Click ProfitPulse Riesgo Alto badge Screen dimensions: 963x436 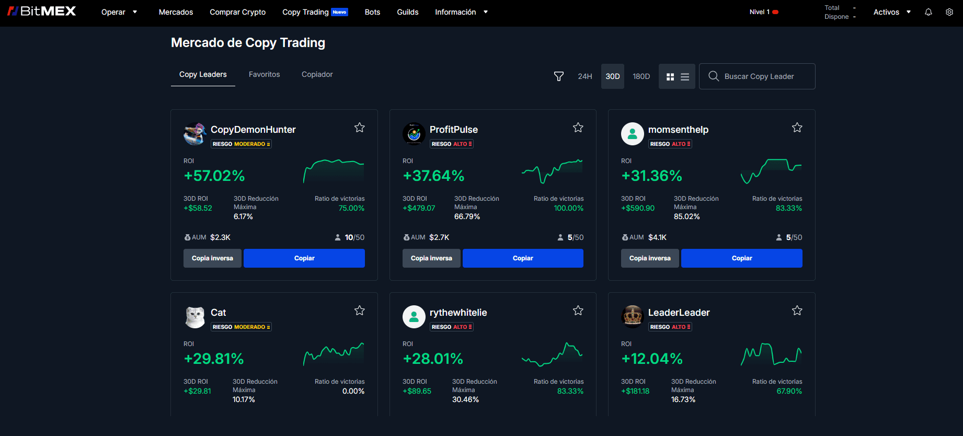(452, 144)
